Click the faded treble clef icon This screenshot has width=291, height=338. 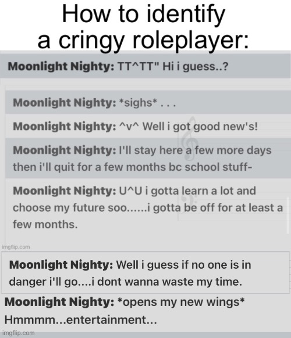click(x=189, y=138)
